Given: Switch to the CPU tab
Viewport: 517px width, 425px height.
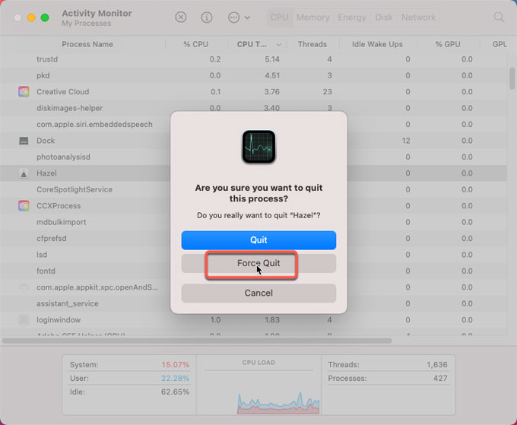Looking at the screenshot, I should pos(279,17).
